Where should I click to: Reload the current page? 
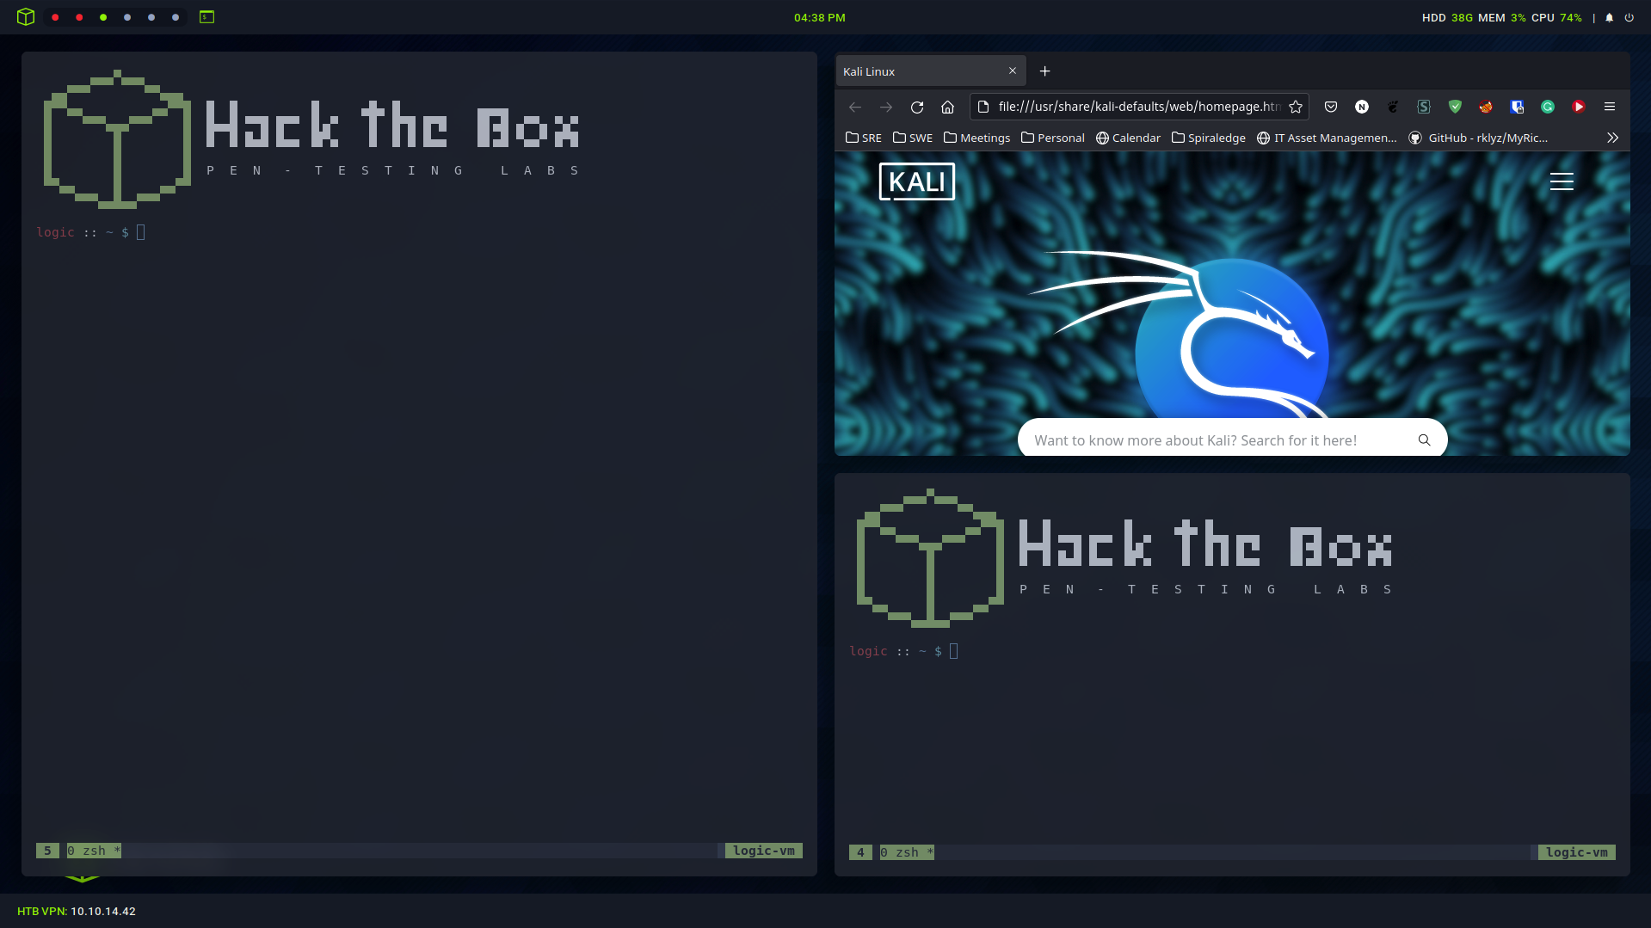click(917, 107)
